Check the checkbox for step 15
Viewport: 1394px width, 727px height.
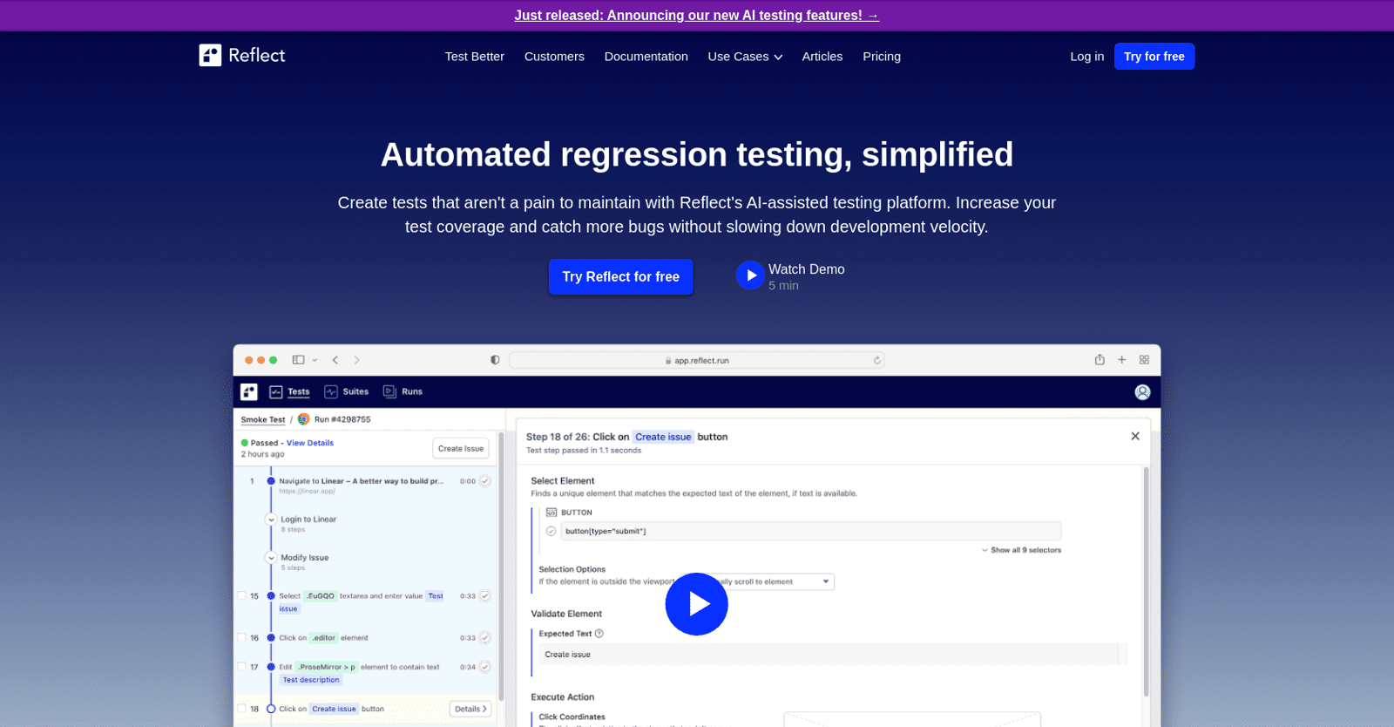242,596
